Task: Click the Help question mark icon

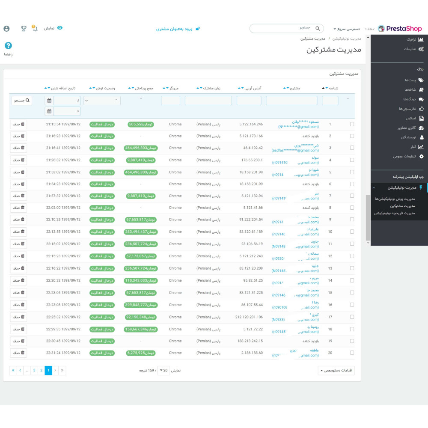Action: 8,46
